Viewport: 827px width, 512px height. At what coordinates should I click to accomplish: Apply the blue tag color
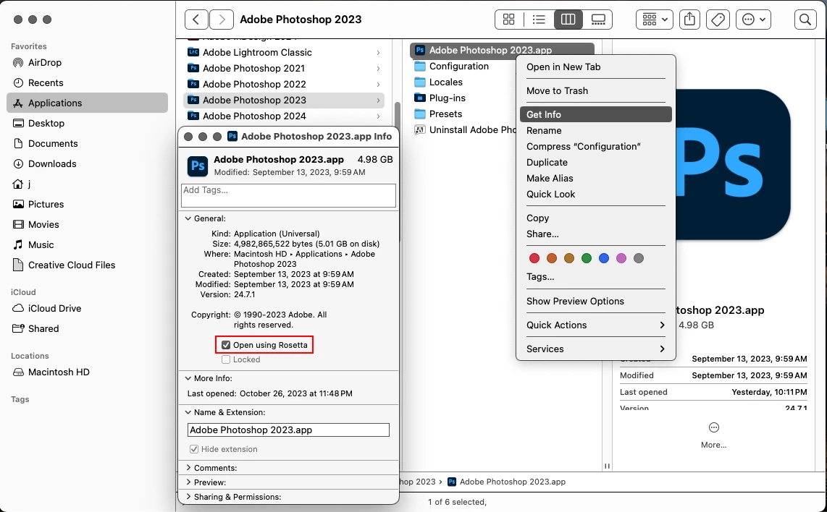coord(604,258)
